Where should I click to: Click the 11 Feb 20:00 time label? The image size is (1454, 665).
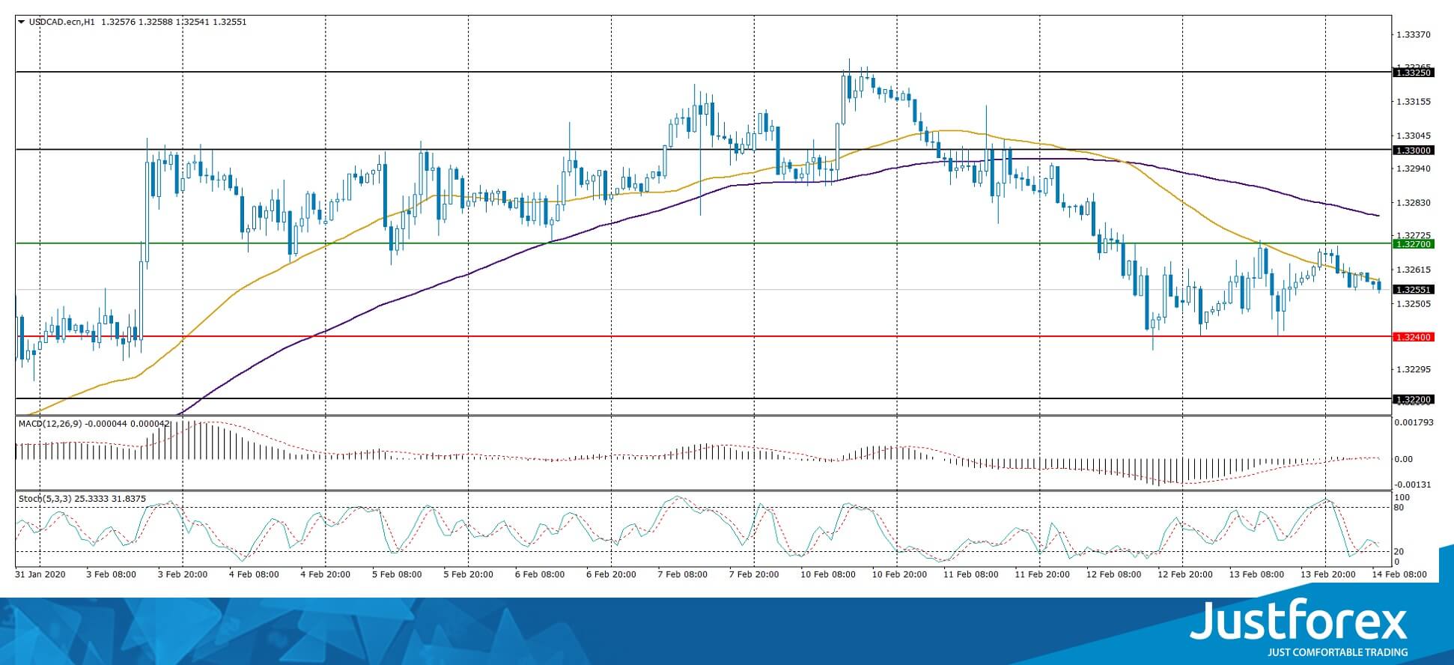pos(1042,574)
